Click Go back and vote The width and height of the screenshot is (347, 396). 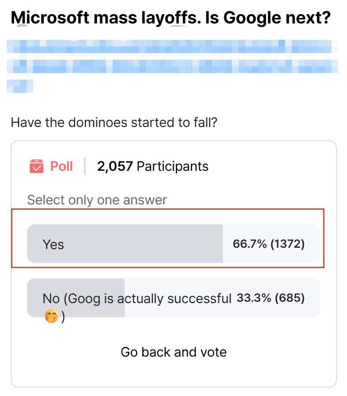(174, 352)
